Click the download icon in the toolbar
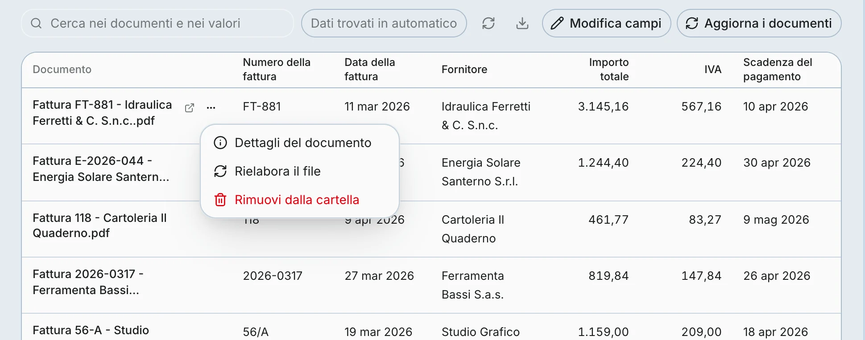 pyautogui.click(x=522, y=23)
